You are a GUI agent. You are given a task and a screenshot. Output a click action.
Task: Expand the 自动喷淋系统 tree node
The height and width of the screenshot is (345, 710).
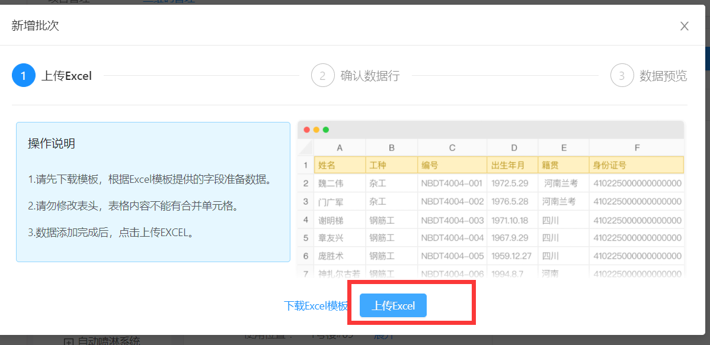pyautogui.click(x=68, y=341)
